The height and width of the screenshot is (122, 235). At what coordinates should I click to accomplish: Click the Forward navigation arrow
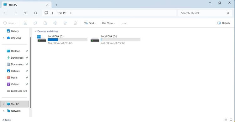[x=15, y=13]
